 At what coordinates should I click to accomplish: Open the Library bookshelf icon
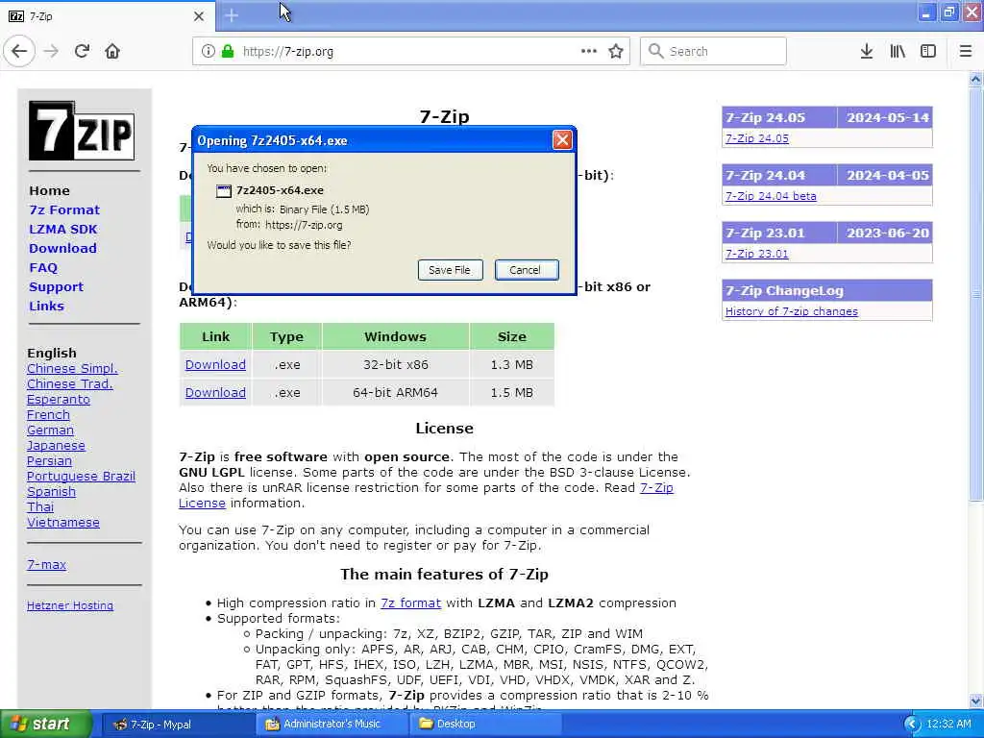tap(898, 52)
